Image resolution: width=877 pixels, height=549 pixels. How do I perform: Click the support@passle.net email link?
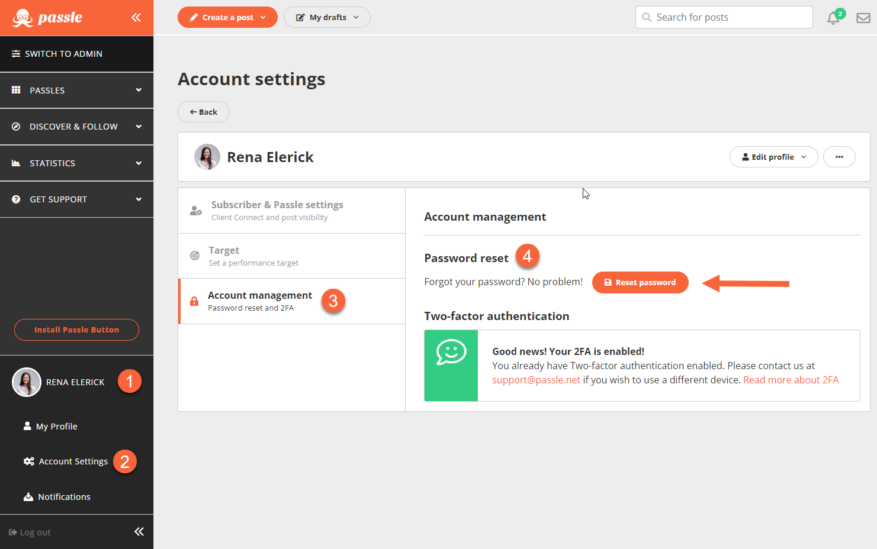click(536, 380)
